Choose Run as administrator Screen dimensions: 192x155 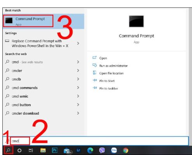[113, 66]
